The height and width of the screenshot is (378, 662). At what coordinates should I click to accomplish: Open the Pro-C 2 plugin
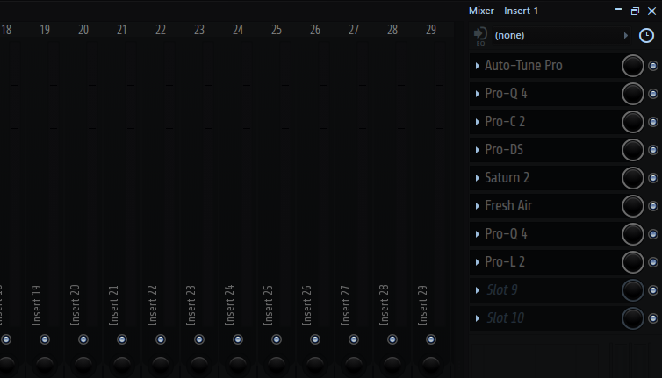(x=505, y=122)
